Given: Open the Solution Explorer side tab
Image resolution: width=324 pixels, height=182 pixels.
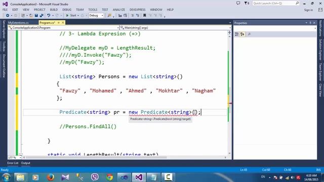Looking at the screenshot, I should (x=320, y=50).
